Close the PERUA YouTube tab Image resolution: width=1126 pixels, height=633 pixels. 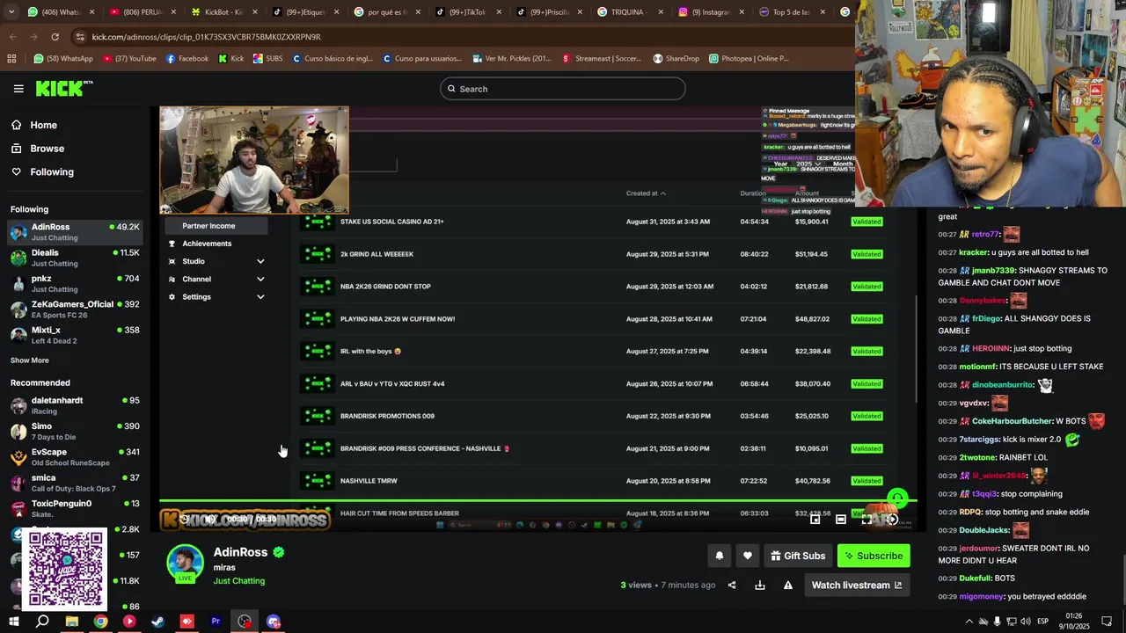173,12
